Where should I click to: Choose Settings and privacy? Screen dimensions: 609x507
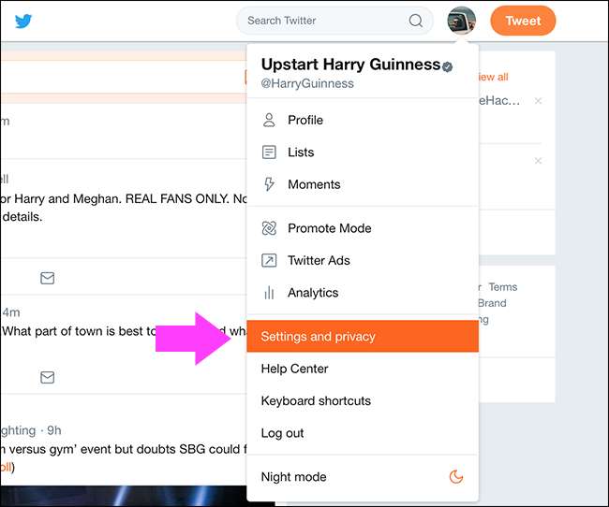pos(318,337)
